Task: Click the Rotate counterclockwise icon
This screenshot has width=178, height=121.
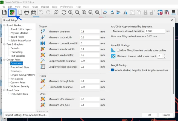Action: 105,12
